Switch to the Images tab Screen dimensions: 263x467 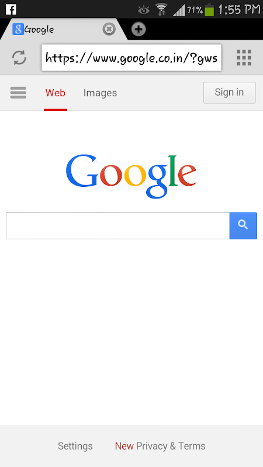[100, 93]
